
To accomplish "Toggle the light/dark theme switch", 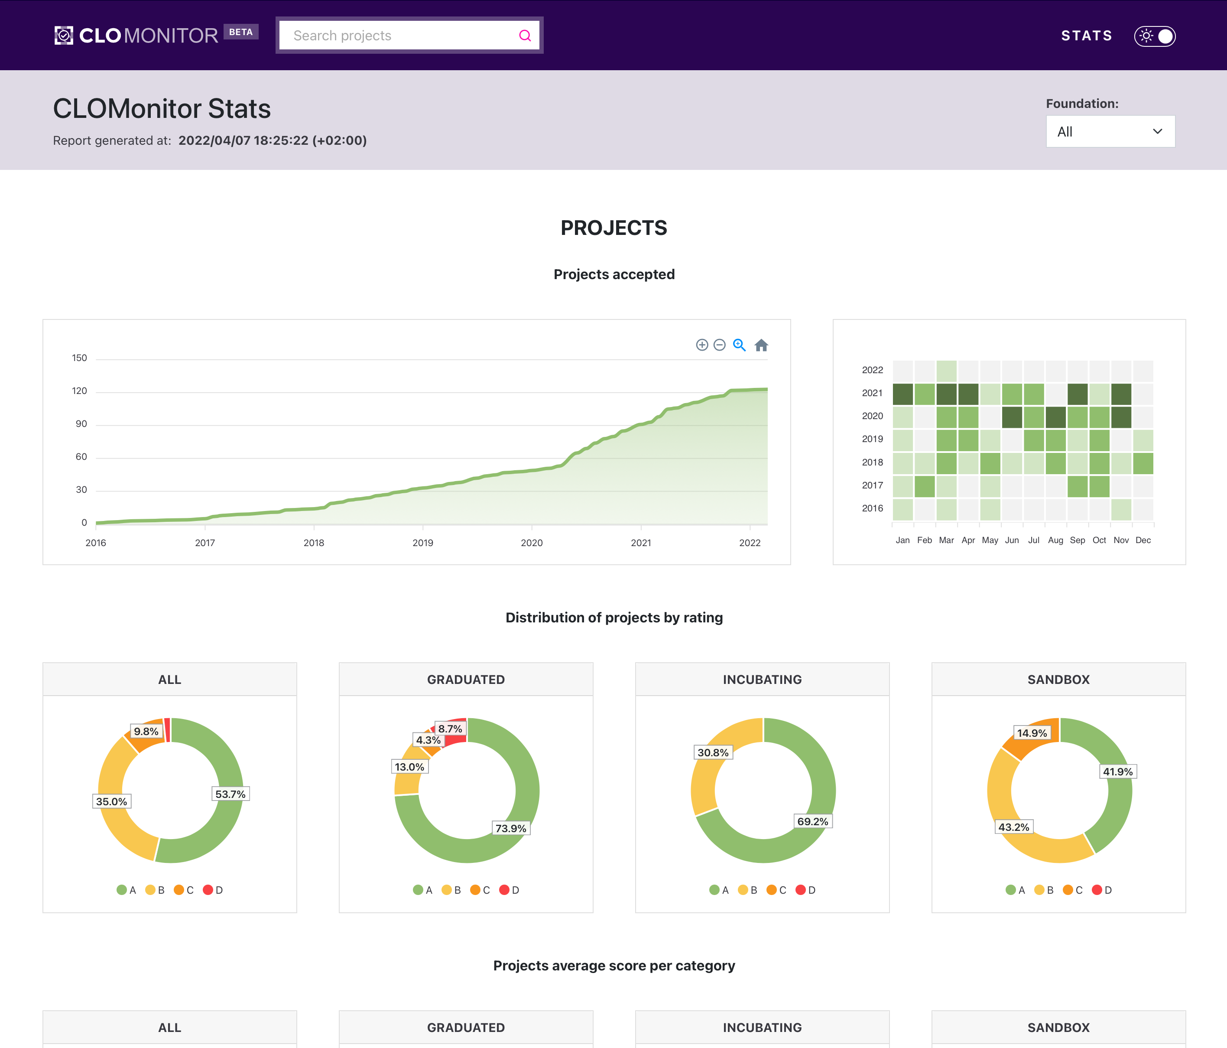I will 1155,36.
